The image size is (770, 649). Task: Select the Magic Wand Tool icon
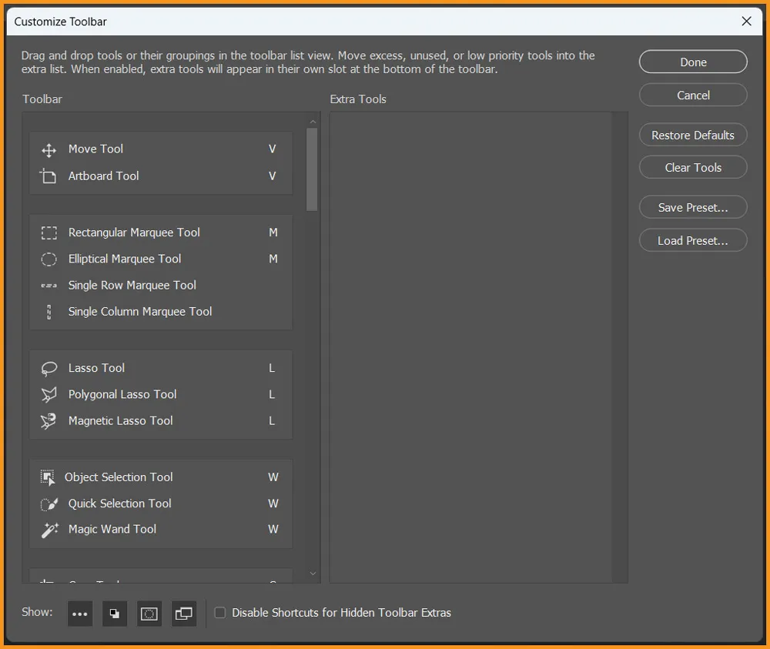49,529
